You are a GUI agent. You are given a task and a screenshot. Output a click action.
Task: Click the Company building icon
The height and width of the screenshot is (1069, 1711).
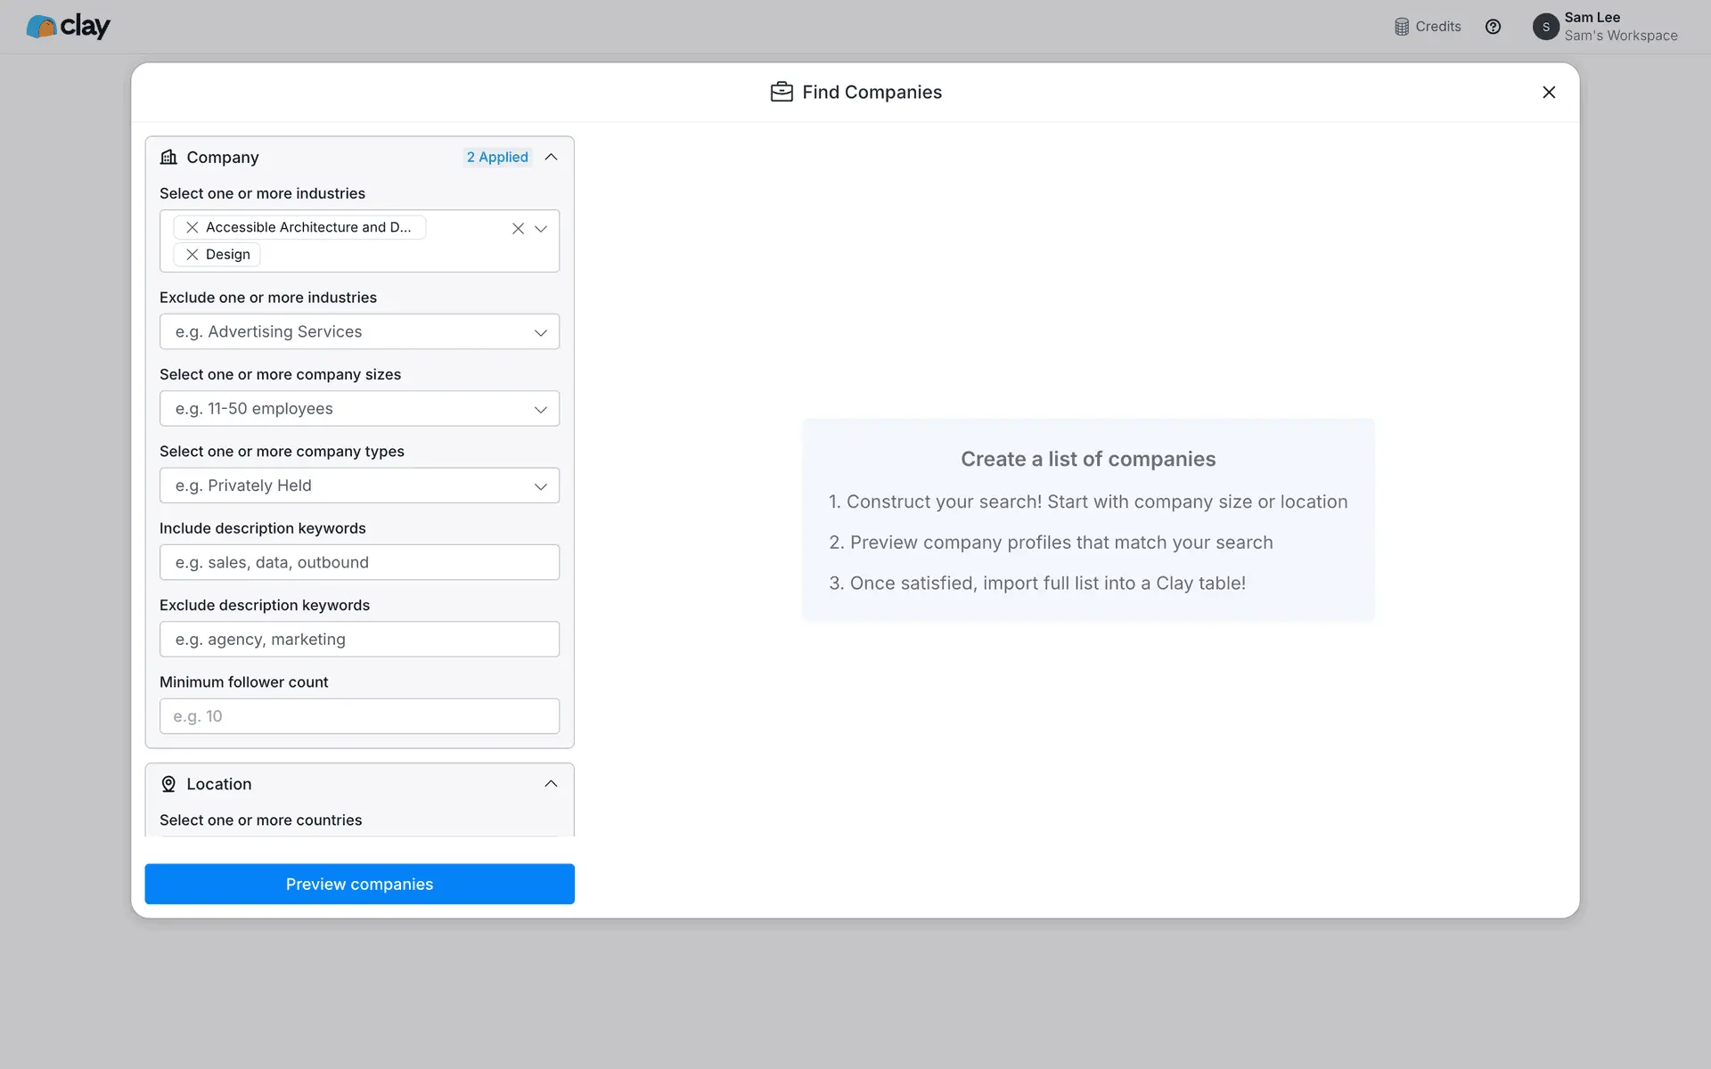[168, 157]
